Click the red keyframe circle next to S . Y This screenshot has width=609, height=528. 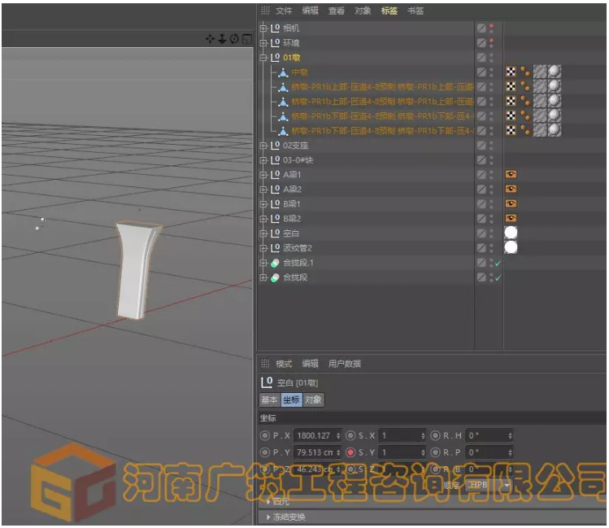tap(350, 452)
